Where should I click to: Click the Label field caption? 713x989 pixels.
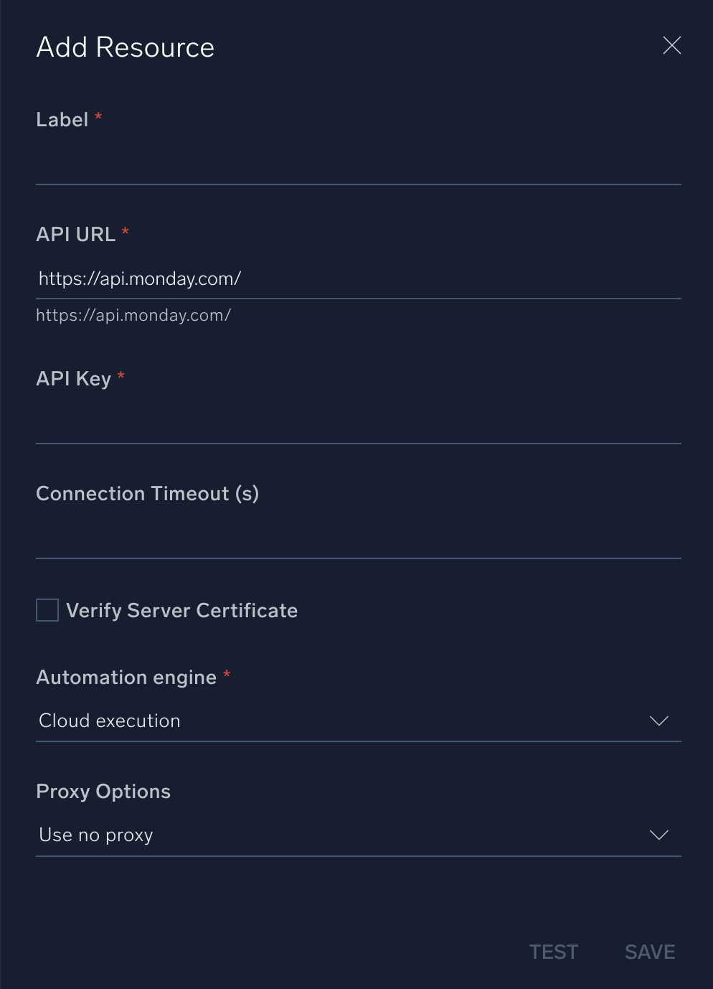coord(62,120)
